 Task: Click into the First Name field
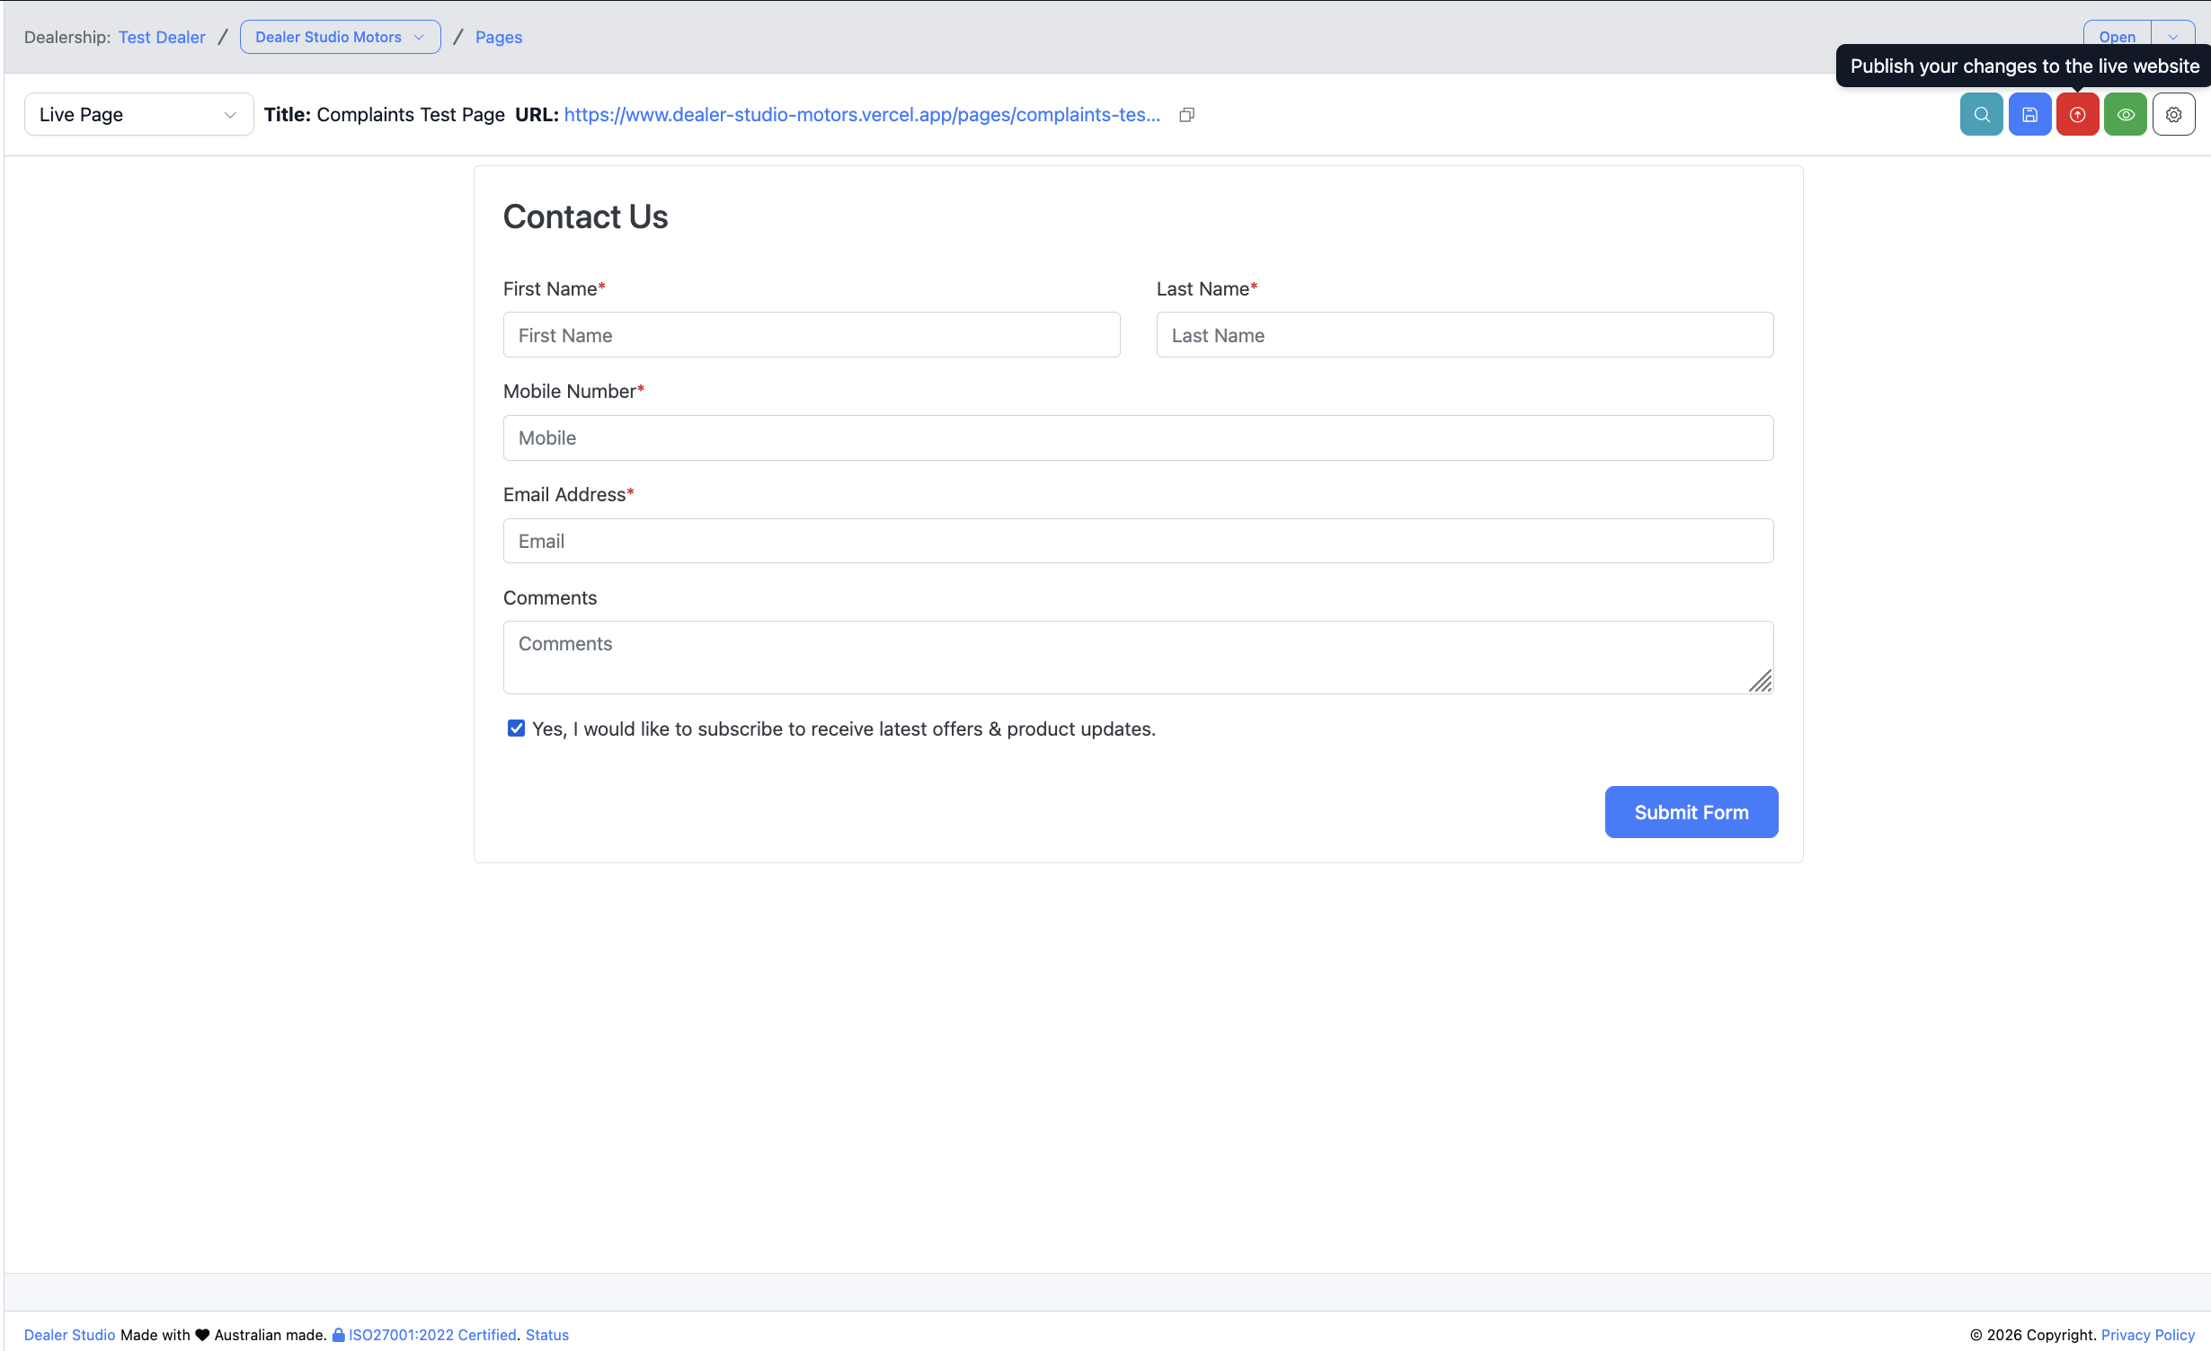coord(811,335)
